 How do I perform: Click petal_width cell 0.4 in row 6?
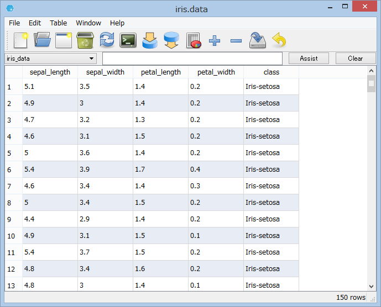pos(216,170)
